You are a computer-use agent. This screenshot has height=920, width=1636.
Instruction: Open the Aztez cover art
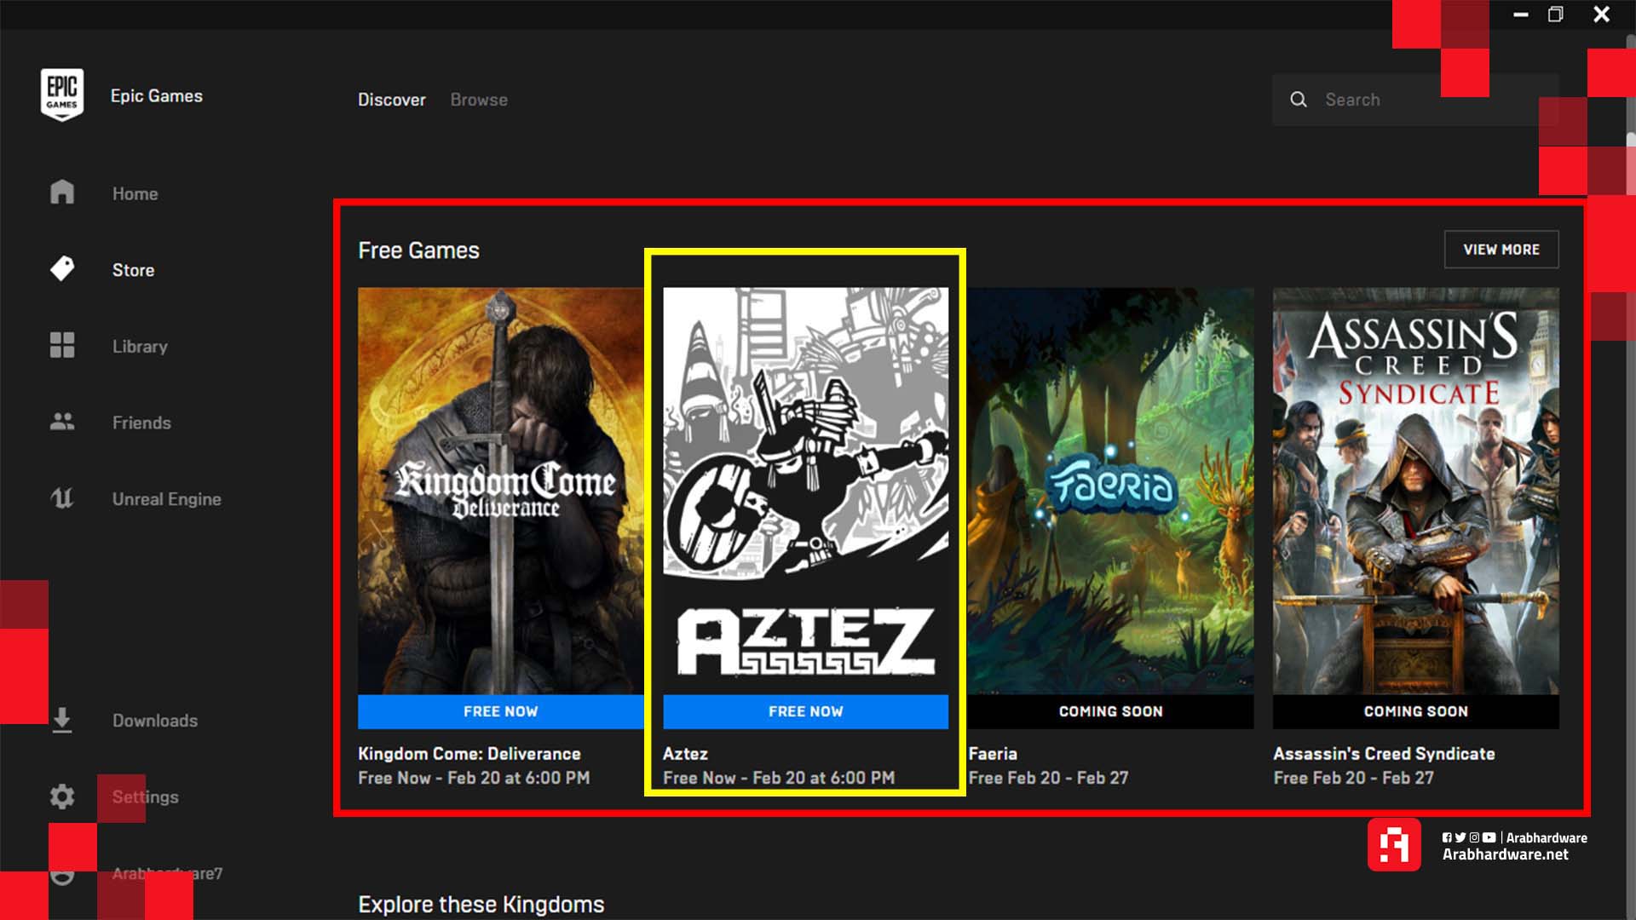tap(805, 491)
